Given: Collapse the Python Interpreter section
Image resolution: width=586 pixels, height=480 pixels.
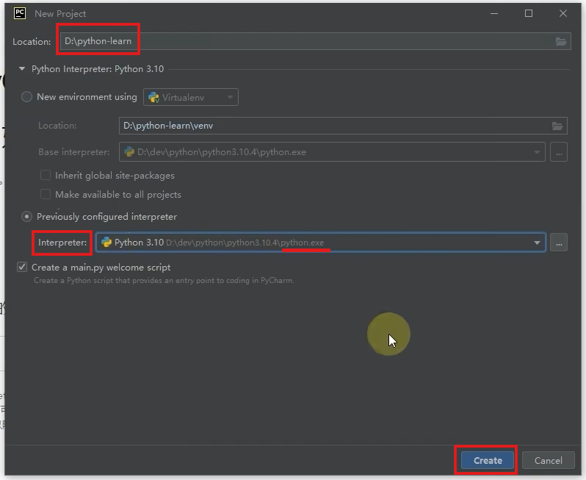Looking at the screenshot, I should pos(22,69).
